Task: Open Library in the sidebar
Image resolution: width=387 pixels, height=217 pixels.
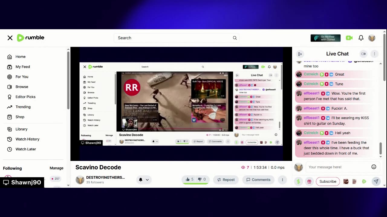Action: pos(21,129)
